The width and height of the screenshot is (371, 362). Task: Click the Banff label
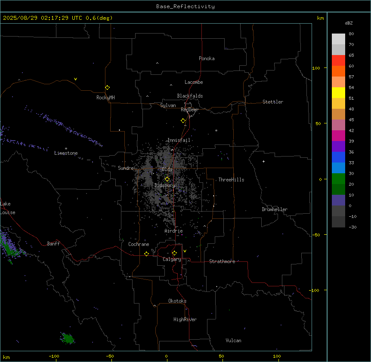[53, 244]
